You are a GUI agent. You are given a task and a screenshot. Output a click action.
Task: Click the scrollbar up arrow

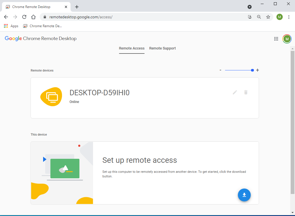[292, 49]
